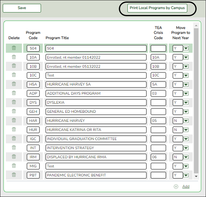Click the Add link
Image resolution: width=206 pixels, height=197 pixels.
186,186
